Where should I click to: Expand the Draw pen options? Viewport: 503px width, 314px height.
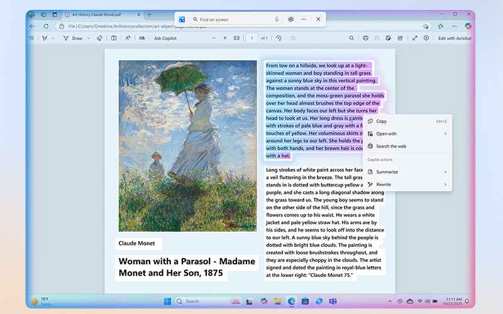(88, 38)
